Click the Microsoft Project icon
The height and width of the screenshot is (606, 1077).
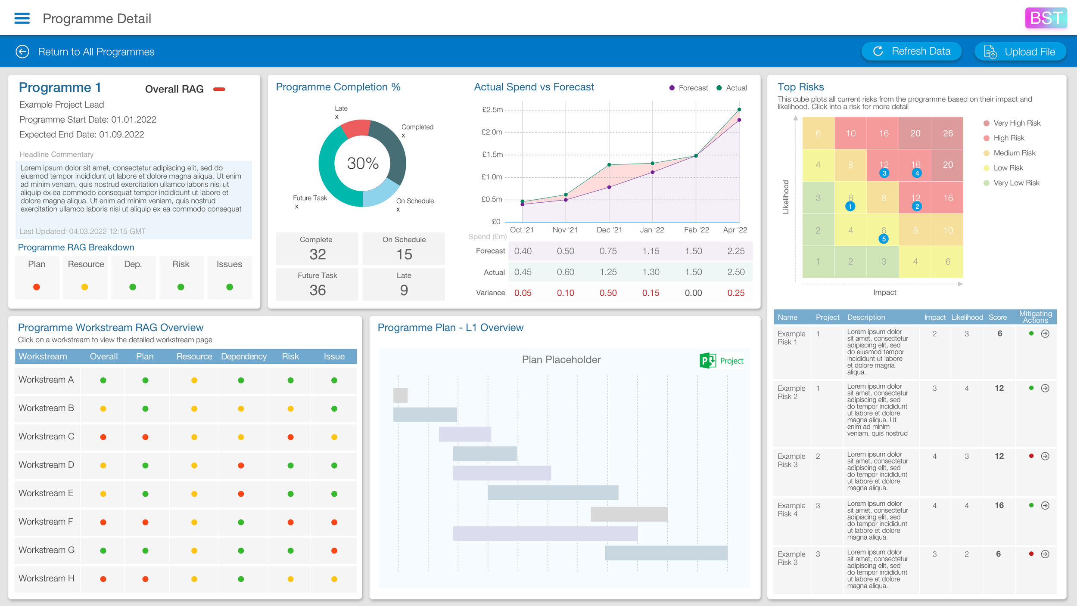[708, 361]
